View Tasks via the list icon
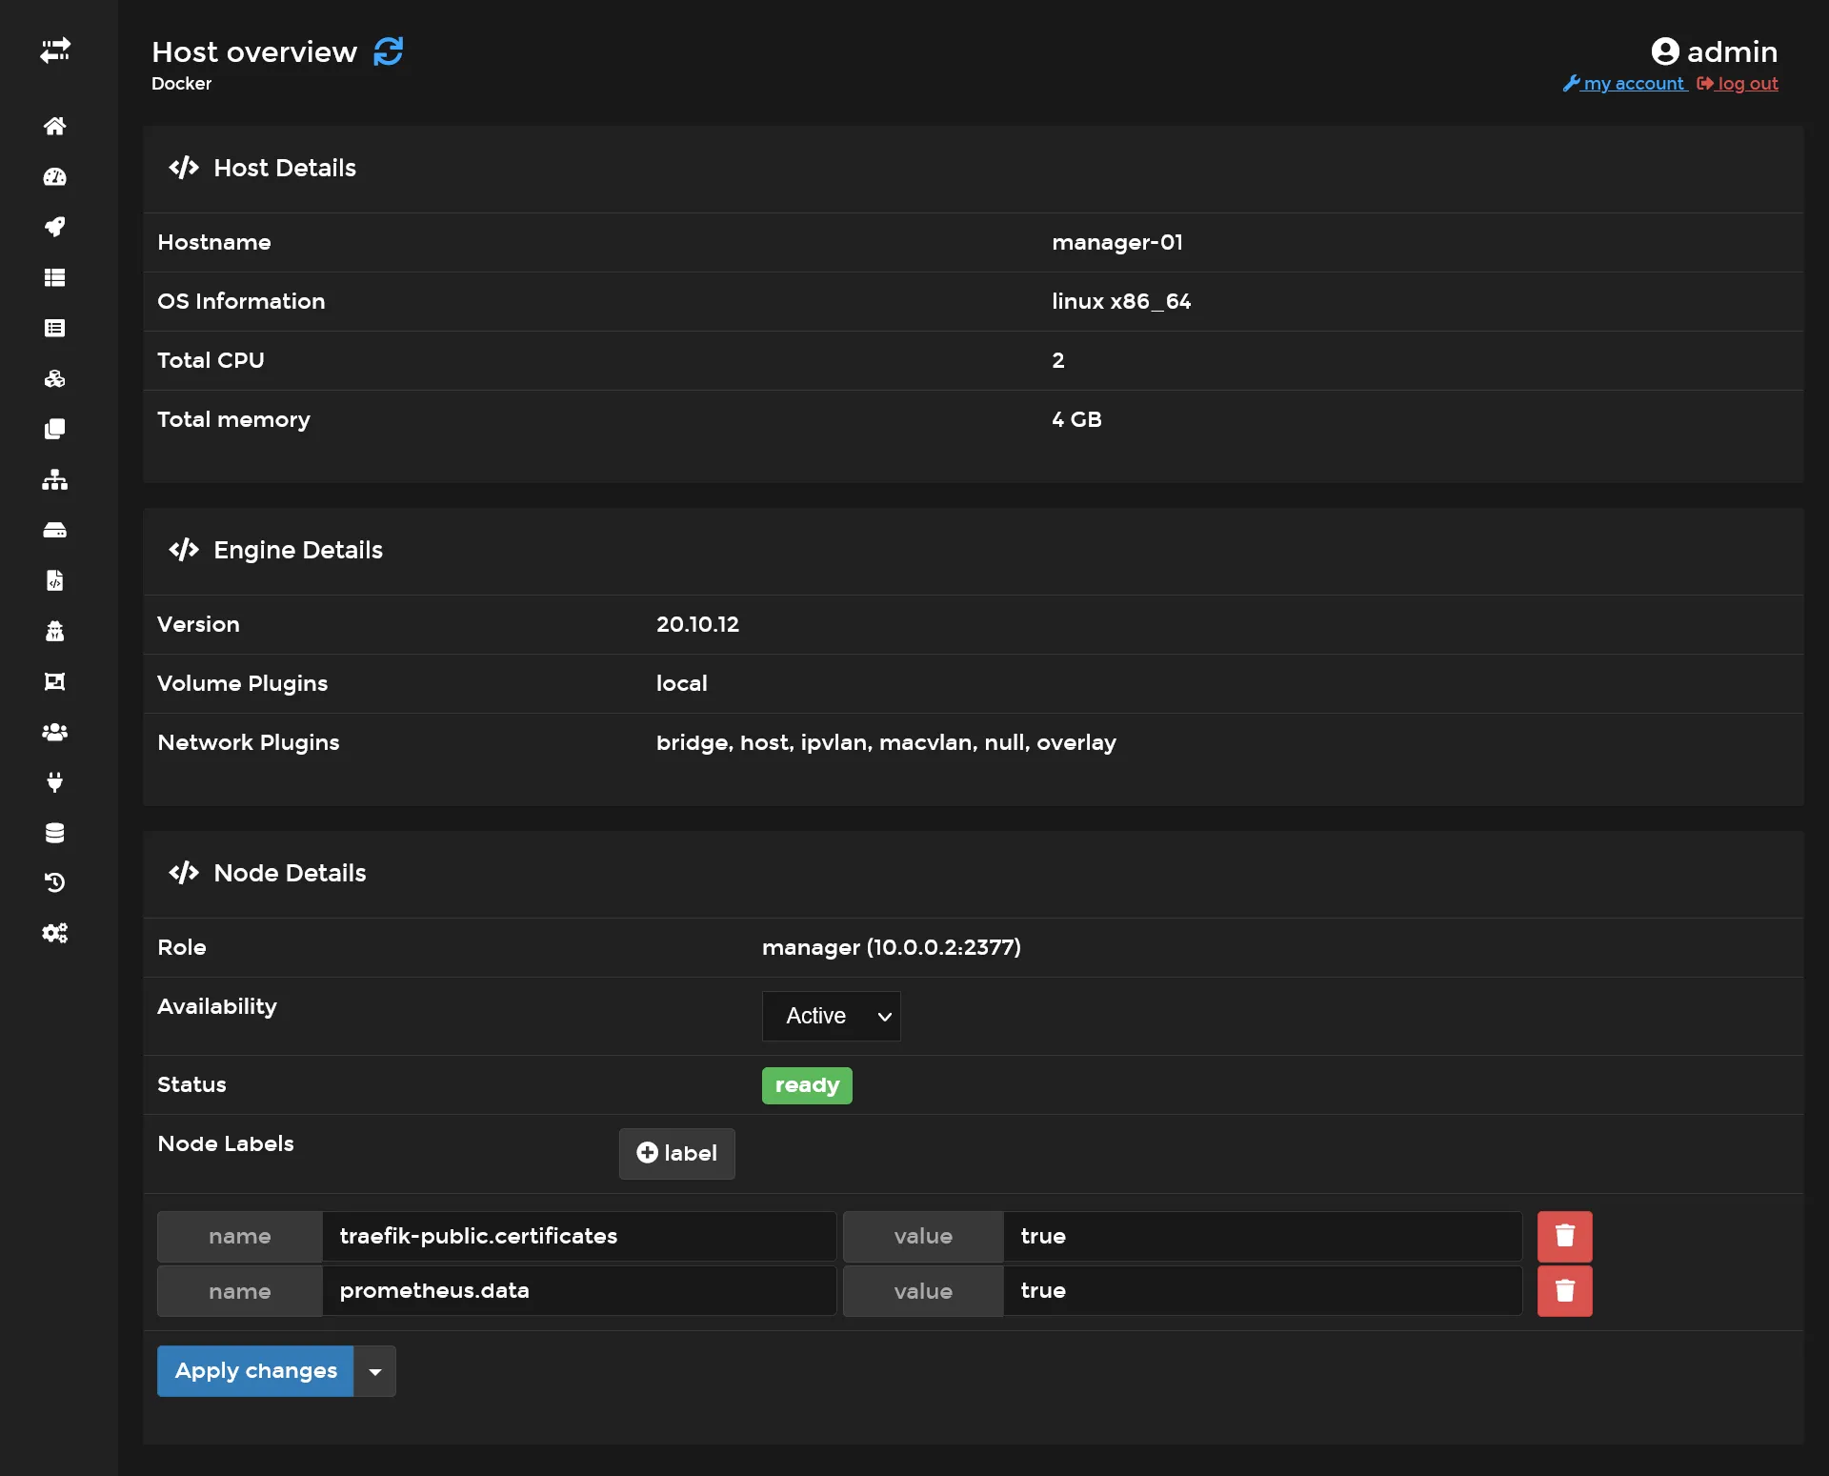1829x1476 pixels. pyautogui.click(x=56, y=328)
